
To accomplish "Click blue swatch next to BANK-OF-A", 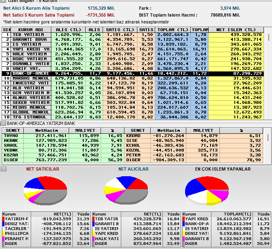I will coord(184,224).
